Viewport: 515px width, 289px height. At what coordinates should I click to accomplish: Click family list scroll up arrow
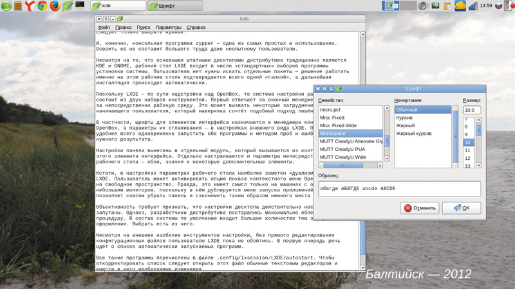pos(387,108)
